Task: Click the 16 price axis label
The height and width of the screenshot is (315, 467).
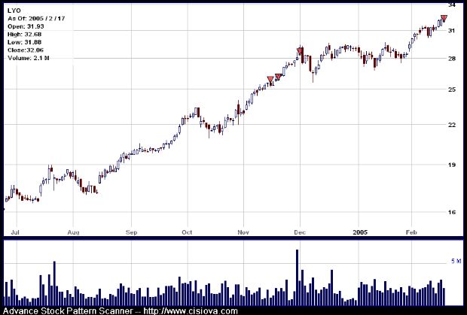Action: pyautogui.click(x=452, y=212)
